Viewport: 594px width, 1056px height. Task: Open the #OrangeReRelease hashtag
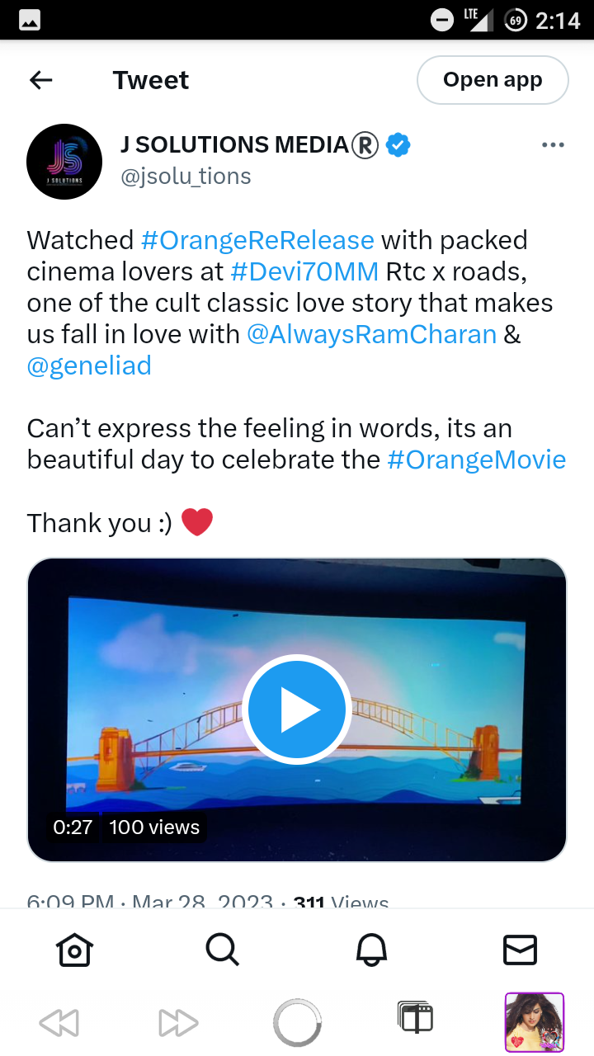click(x=257, y=240)
